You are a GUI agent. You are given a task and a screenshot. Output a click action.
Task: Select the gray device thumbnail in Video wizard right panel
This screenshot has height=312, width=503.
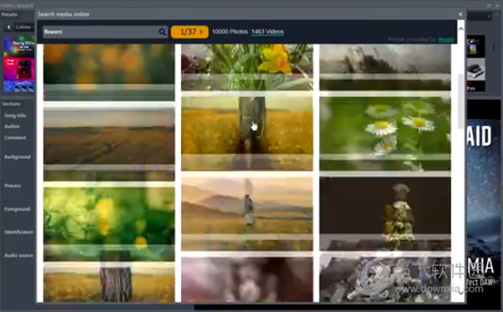point(475,69)
